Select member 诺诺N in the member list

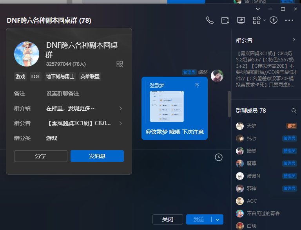266,176
